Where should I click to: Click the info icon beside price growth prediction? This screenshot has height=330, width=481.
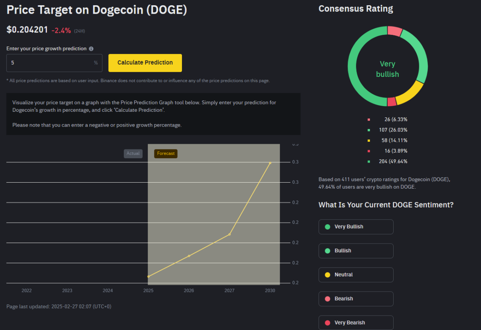pyautogui.click(x=91, y=49)
